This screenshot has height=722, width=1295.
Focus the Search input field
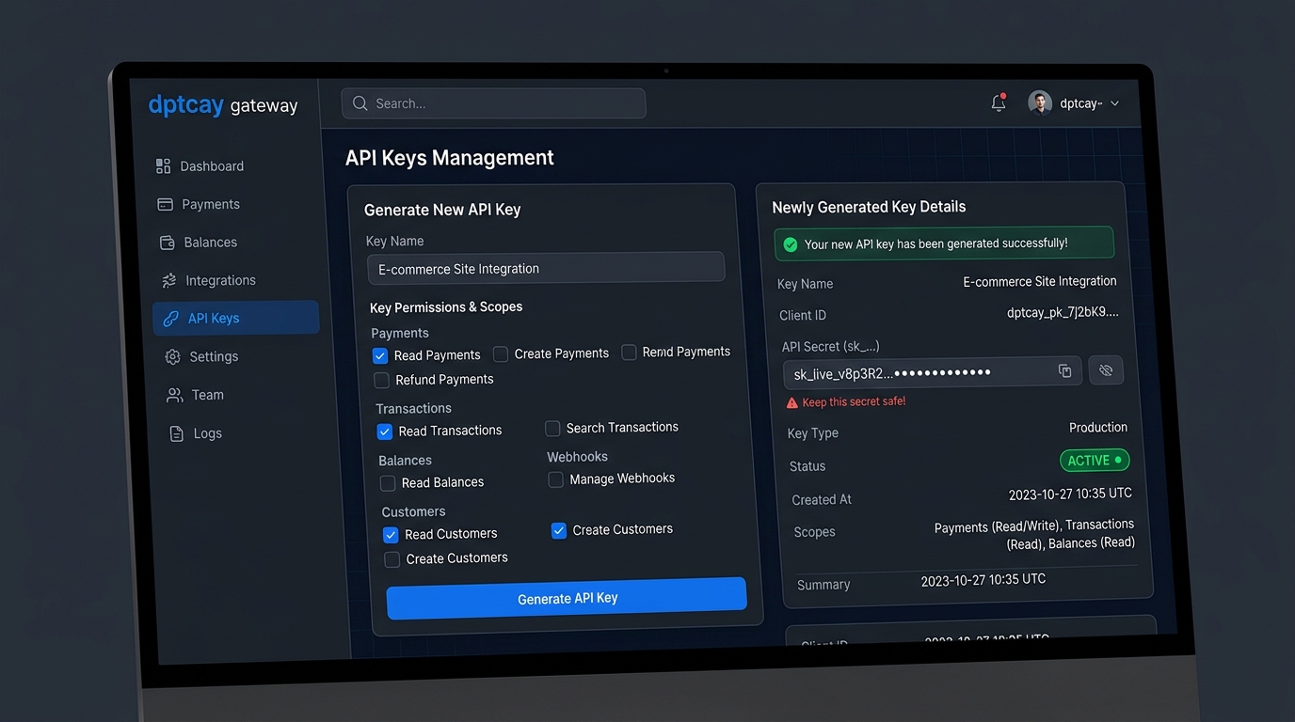493,103
